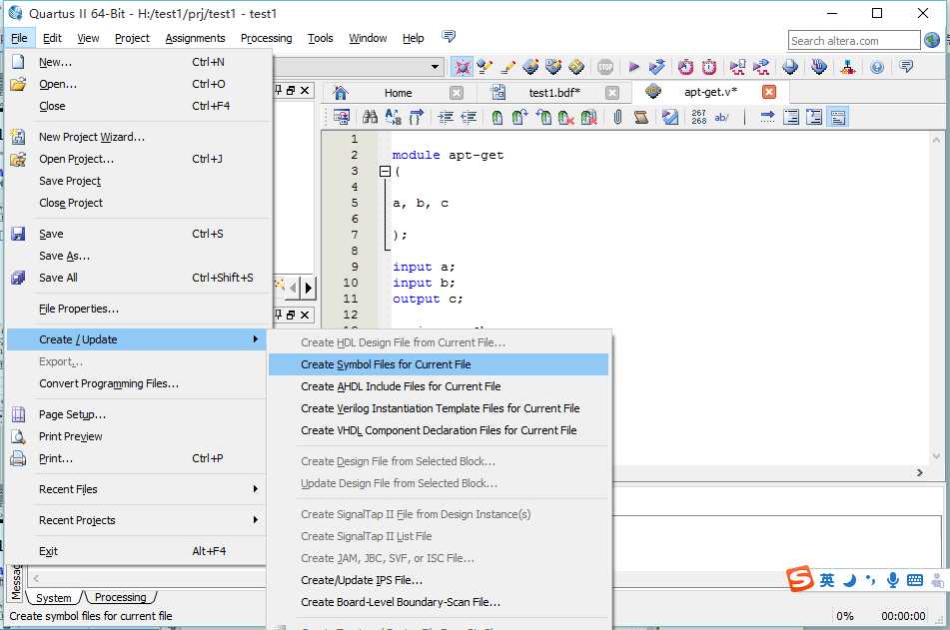Screen dimensions: 950x630
Task: Close the test1.bdf* tab
Action: coord(612,93)
